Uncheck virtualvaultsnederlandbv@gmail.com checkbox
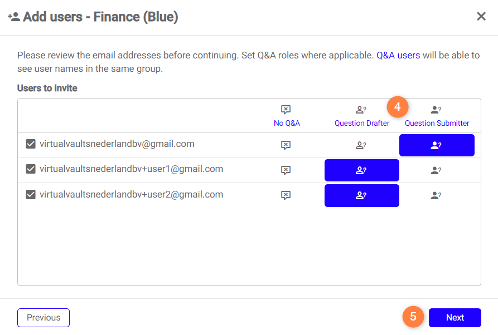This screenshot has width=498, height=335. pos(31,144)
